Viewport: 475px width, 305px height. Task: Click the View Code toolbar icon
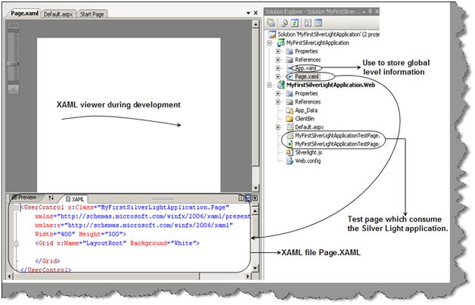coord(308,23)
